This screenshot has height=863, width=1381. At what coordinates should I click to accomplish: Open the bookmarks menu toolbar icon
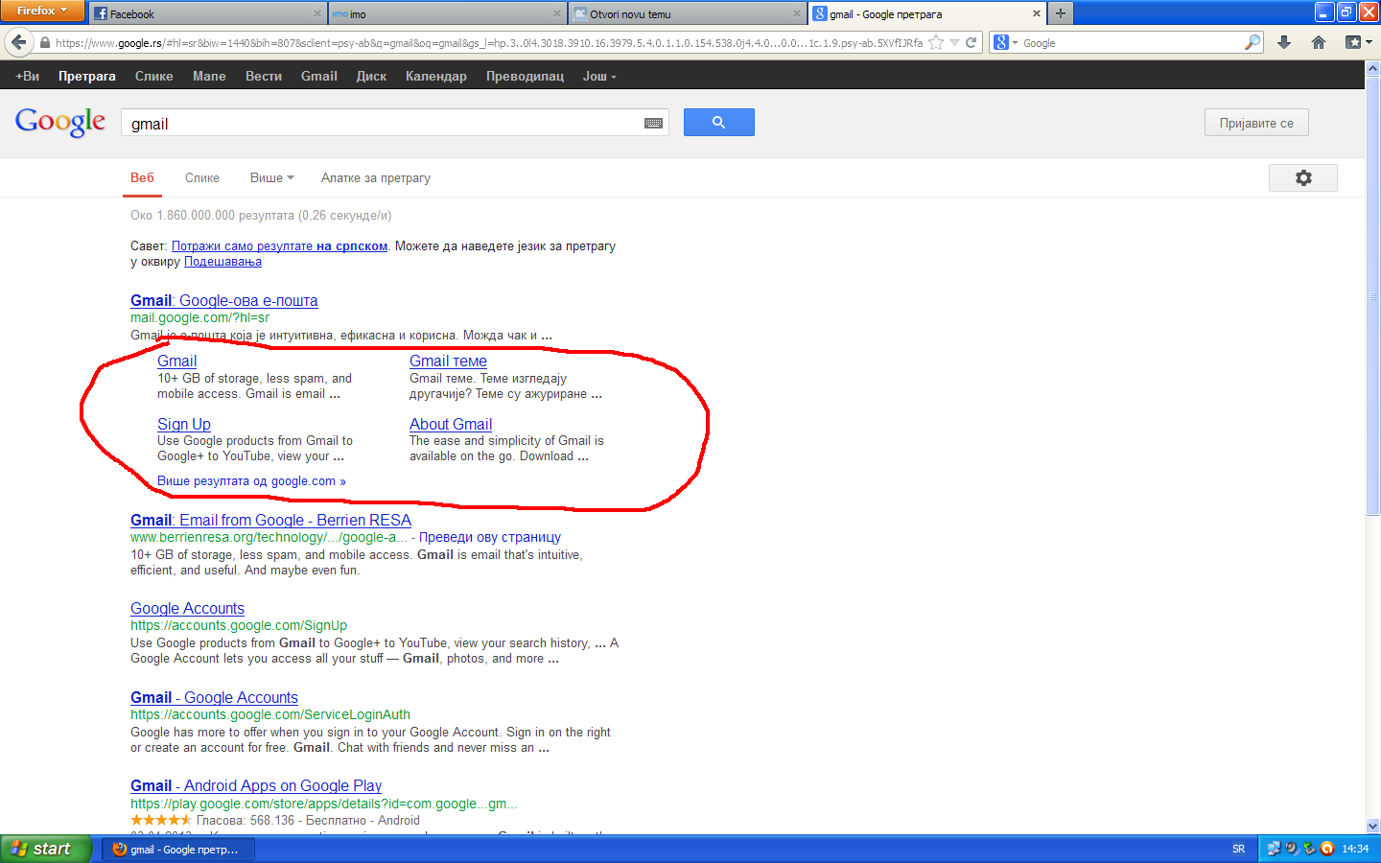1358,42
